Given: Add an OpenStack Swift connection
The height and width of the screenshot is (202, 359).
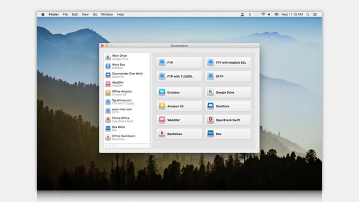Looking at the screenshot, I should [x=228, y=120].
